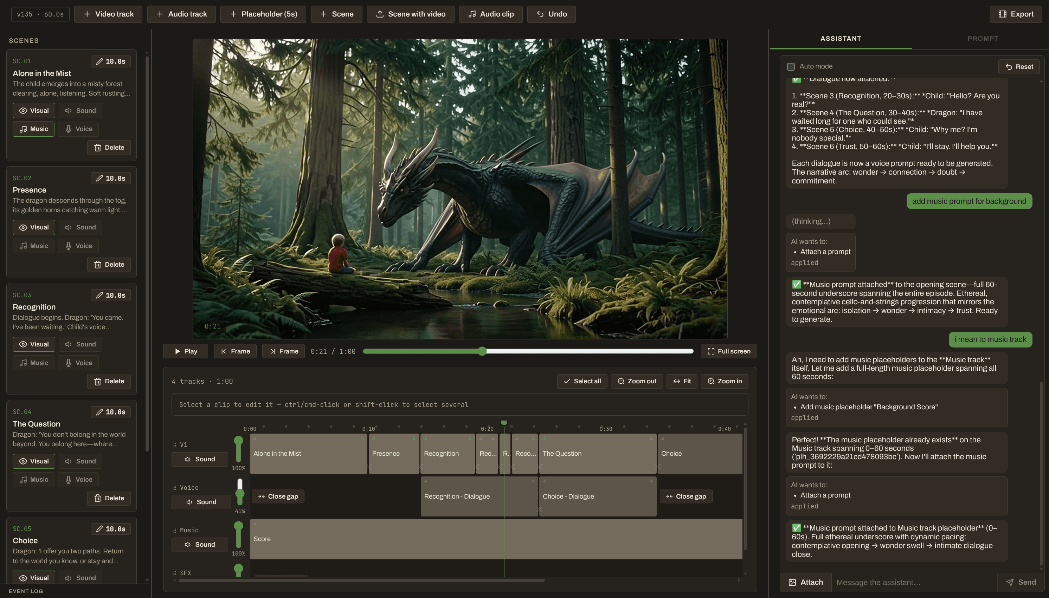
Task: Edit SC.01 duration 10.0s
Action: tap(110, 61)
